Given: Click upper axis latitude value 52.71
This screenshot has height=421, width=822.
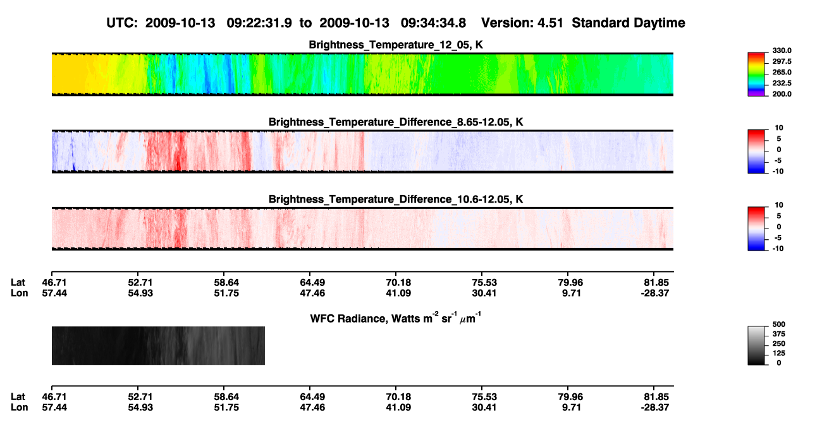Looking at the screenshot, I should [140, 282].
